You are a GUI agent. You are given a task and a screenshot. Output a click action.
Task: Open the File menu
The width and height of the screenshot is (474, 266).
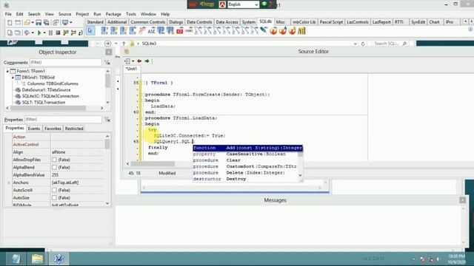(8, 14)
